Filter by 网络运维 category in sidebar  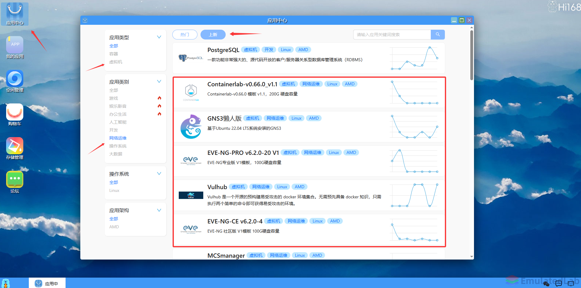tap(118, 138)
